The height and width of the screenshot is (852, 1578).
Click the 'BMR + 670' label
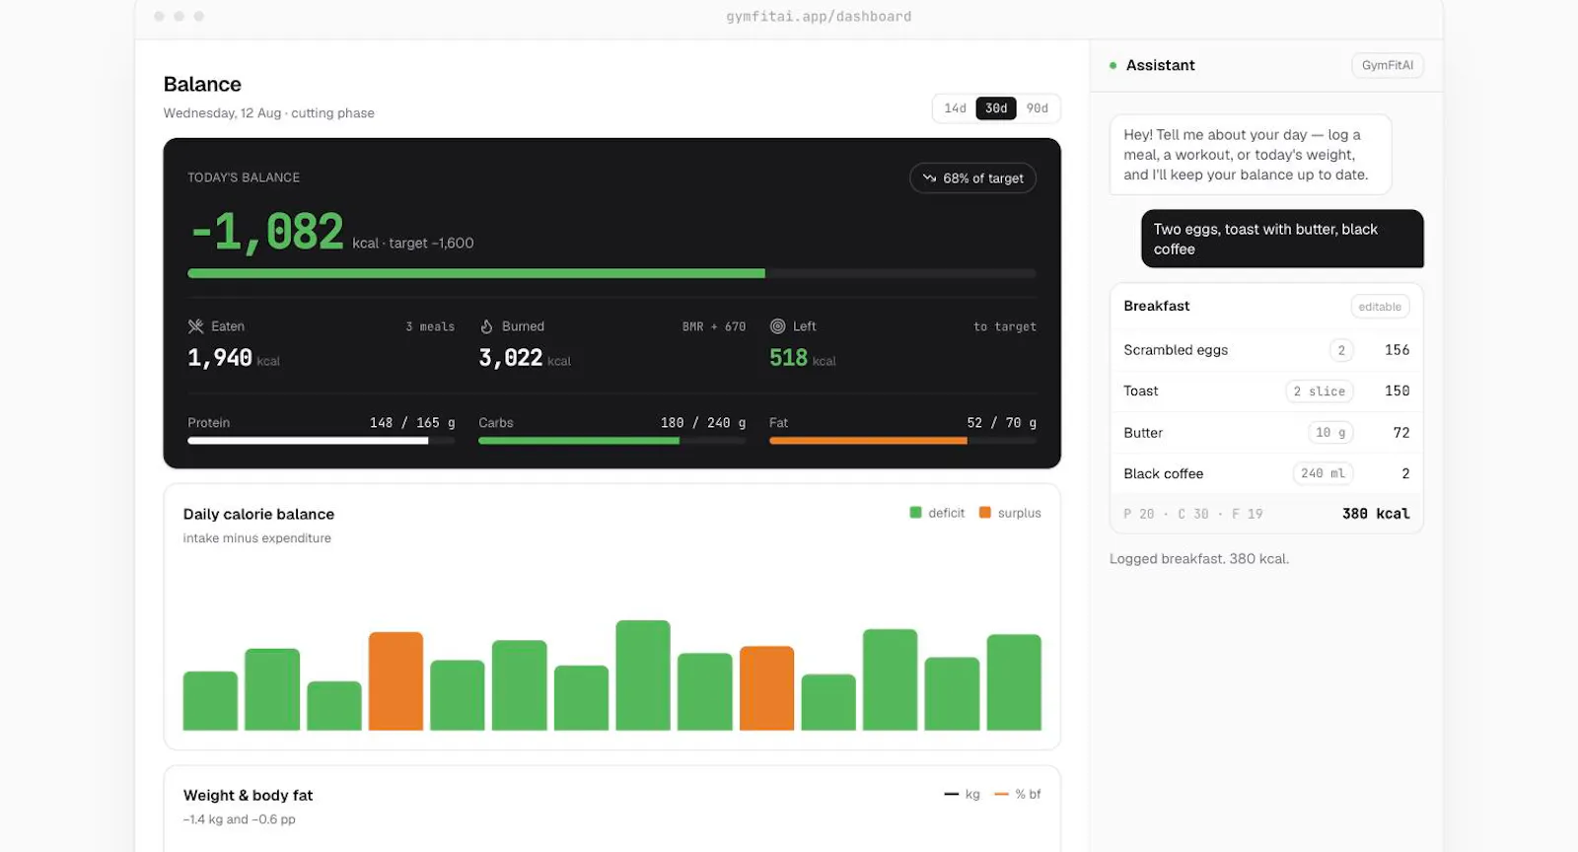pyautogui.click(x=714, y=326)
